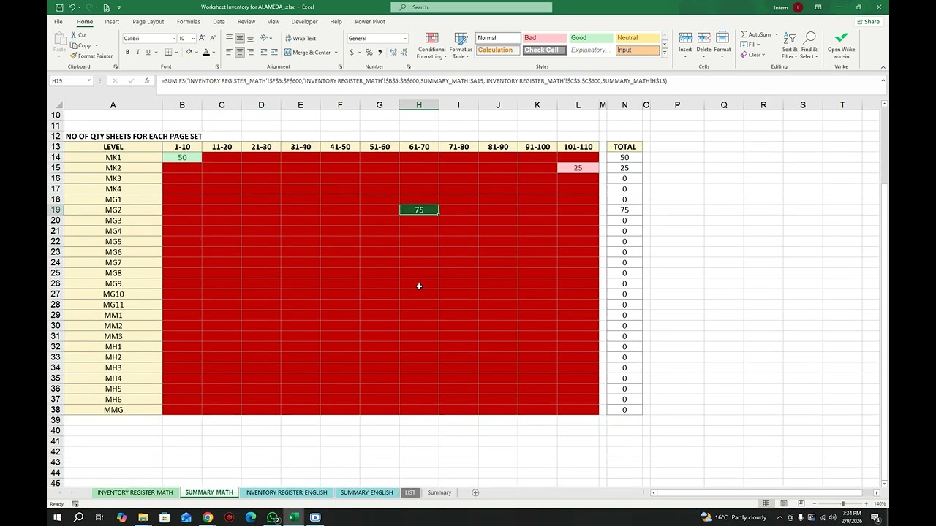Click the Insert Function fx icon

pyautogui.click(x=146, y=81)
